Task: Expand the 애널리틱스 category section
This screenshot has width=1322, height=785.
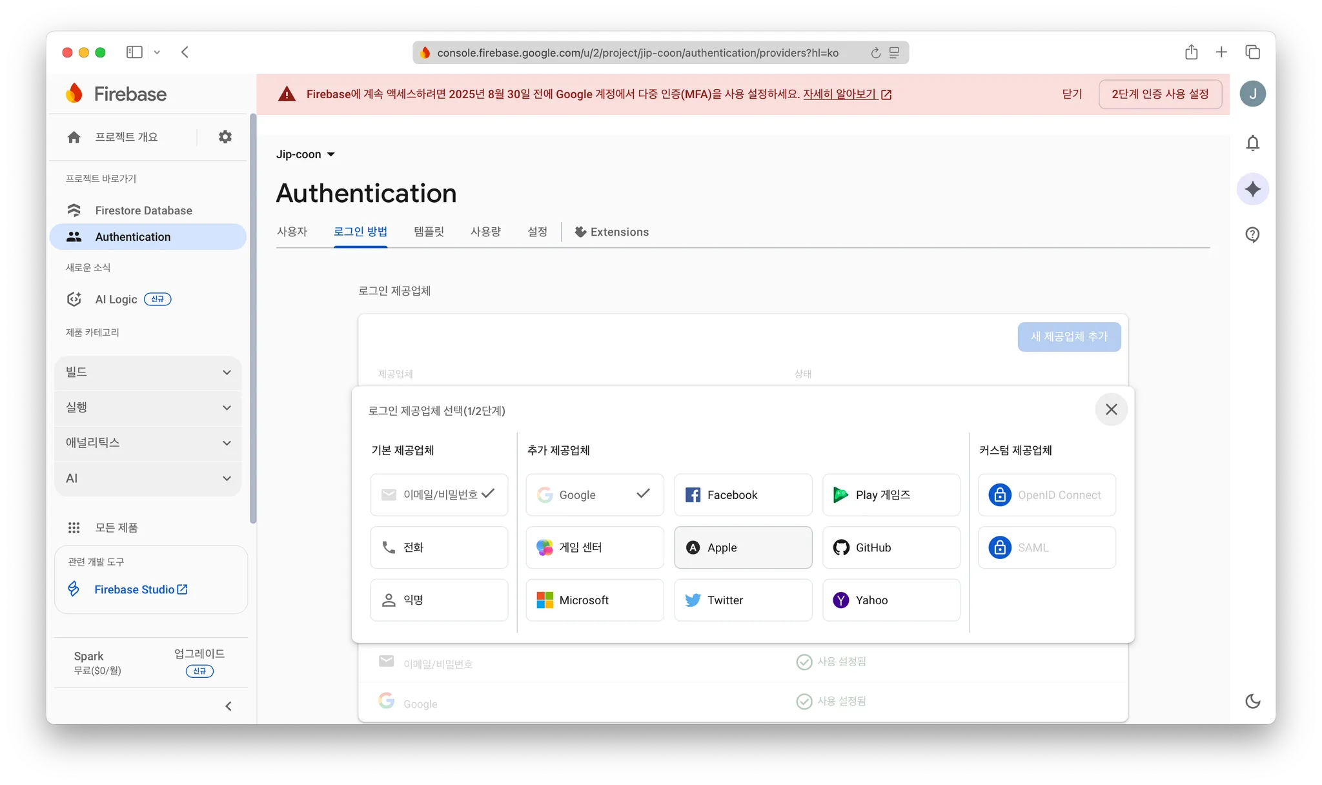Action: 148,443
